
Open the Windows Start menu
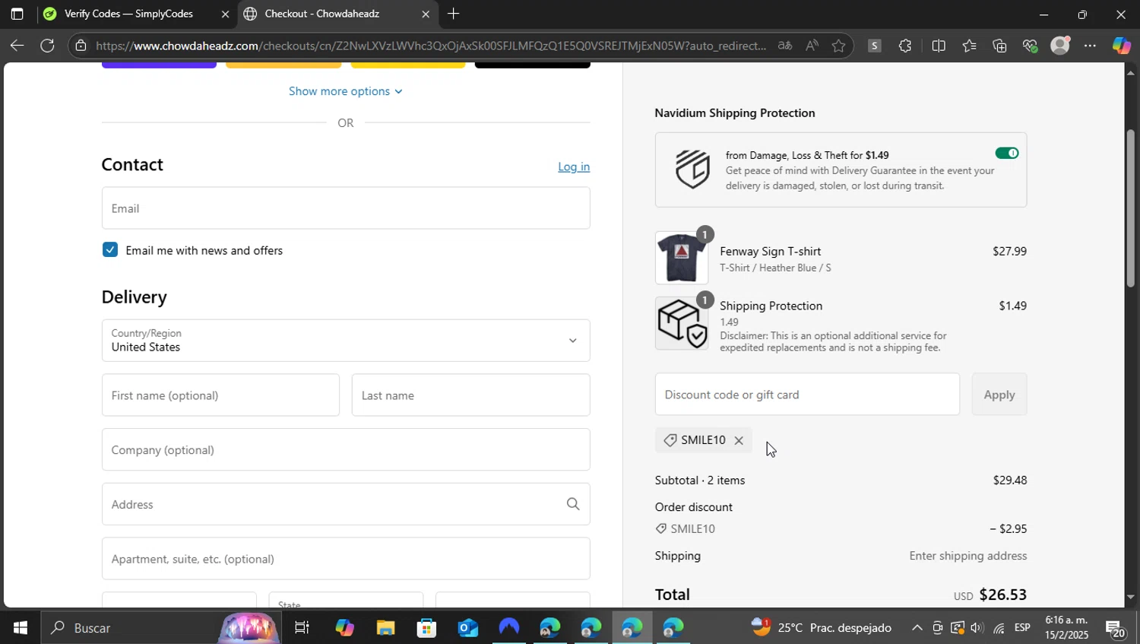point(20,628)
